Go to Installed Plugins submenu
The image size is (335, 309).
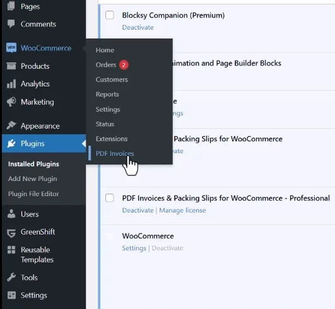[x=33, y=164]
